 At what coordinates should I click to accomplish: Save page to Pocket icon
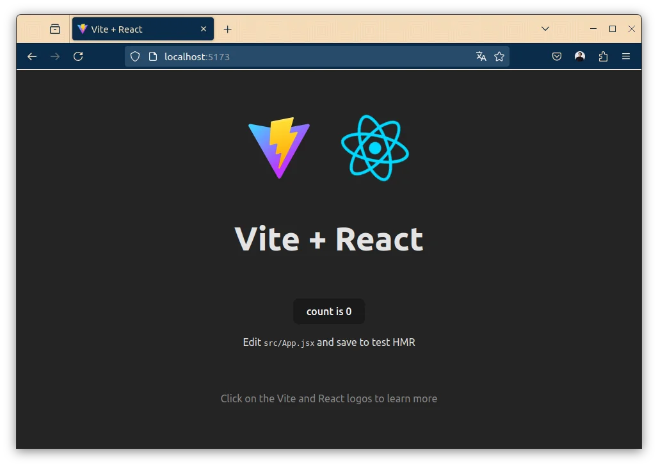pyautogui.click(x=556, y=56)
